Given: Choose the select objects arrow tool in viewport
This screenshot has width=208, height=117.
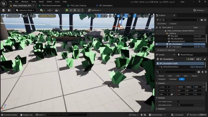Looking at the screenshot, I should tap(96, 16).
